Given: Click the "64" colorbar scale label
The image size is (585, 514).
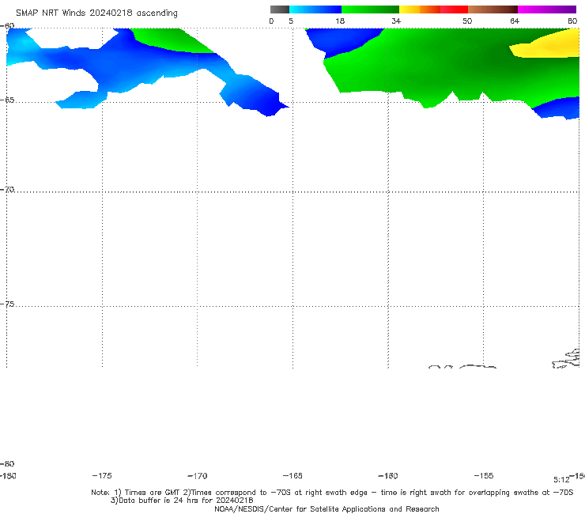Looking at the screenshot, I should 515,21.
